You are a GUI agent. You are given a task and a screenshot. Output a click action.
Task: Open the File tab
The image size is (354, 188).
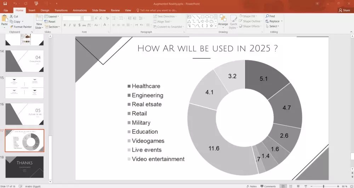pyautogui.click(x=6, y=10)
